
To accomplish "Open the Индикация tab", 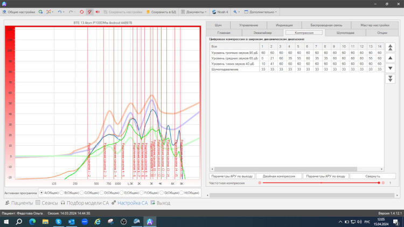I will [284, 25].
